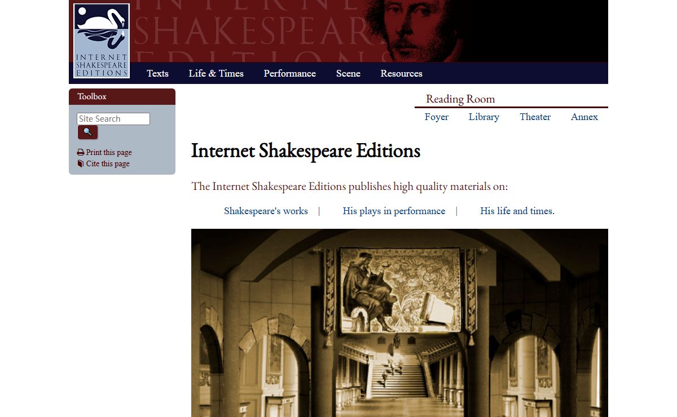Viewport: 677px width, 417px height.
Task: Open the Resources menu
Action: point(401,73)
